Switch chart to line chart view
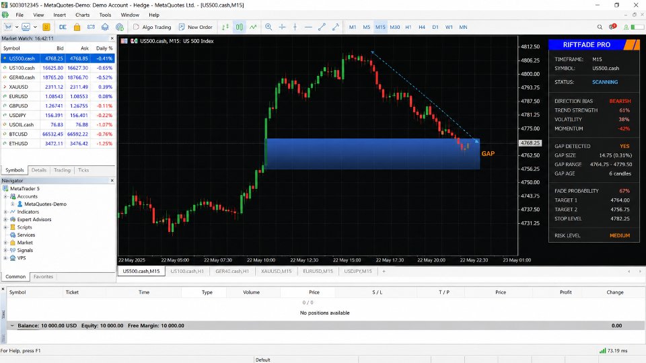The width and height of the screenshot is (646, 363). tap(253, 27)
